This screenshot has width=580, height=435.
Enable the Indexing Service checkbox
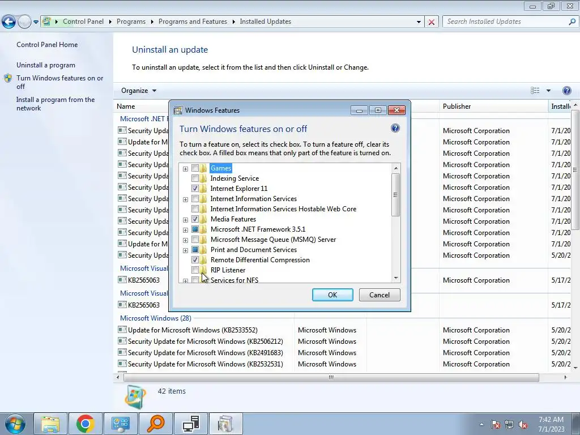195,178
